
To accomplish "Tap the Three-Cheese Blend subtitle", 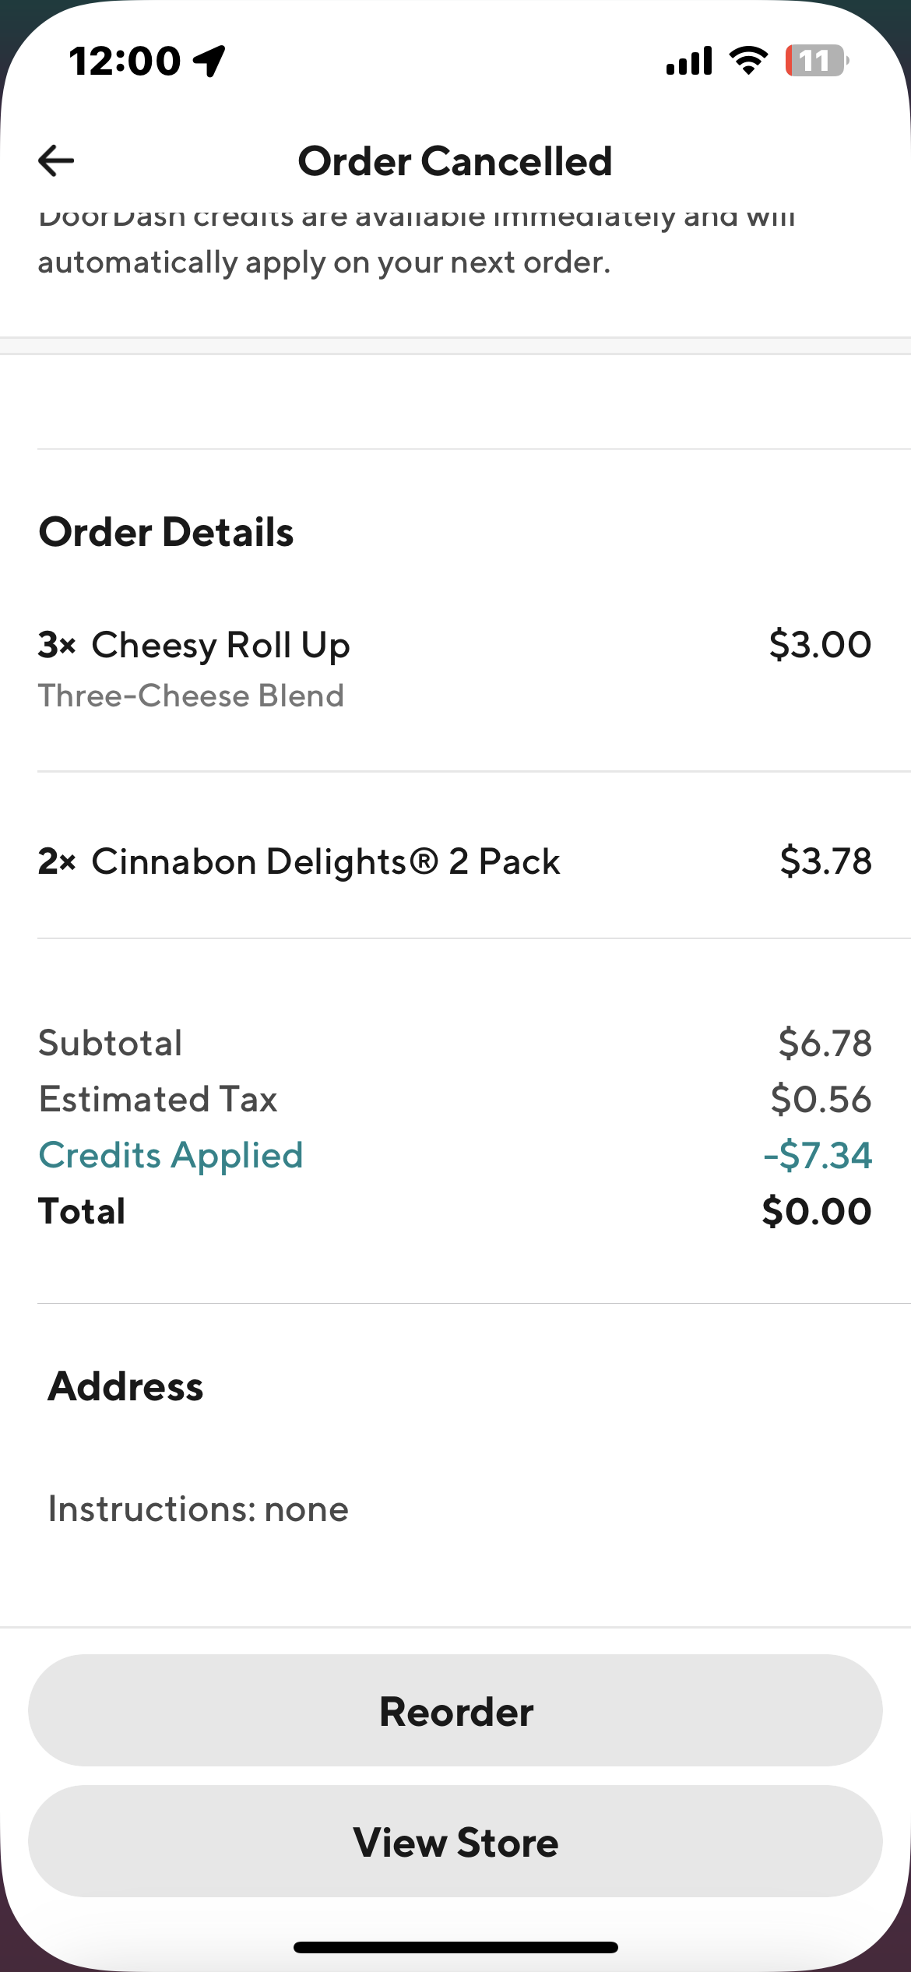I will pyautogui.click(x=191, y=695).
